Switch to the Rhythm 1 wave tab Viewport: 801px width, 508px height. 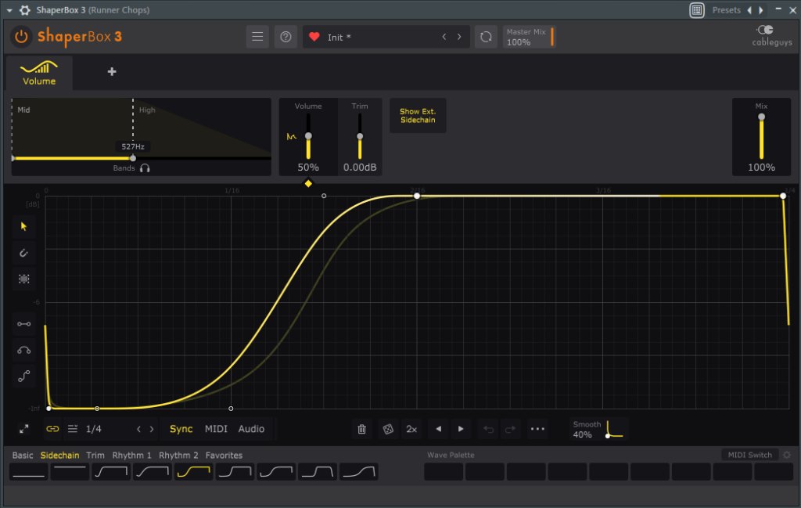point(131,455)
